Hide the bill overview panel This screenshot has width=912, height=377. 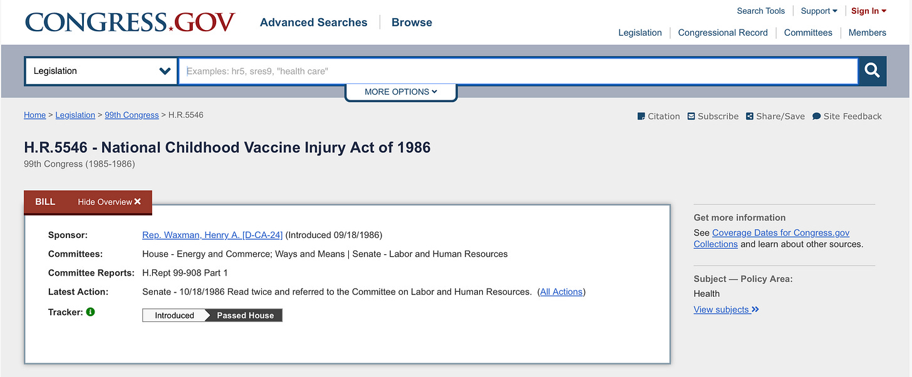click(110, 202)
